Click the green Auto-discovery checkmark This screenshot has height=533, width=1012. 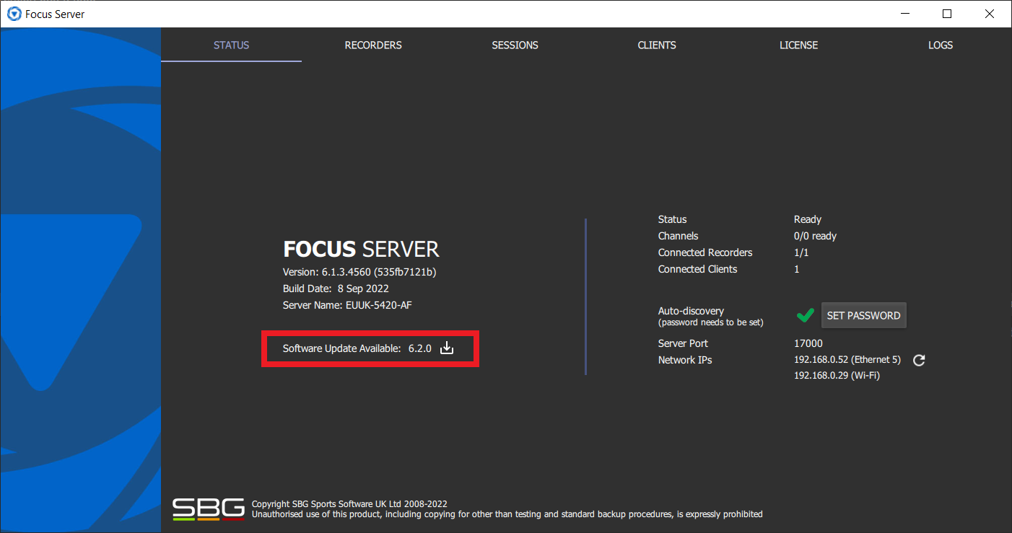[805, 315]
